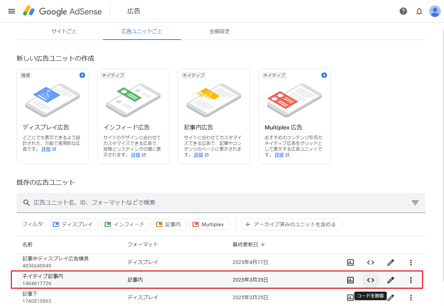Toggle the Multiplex filter chip
The width and height of the screenshot is (444, 306).
point(210,224)
